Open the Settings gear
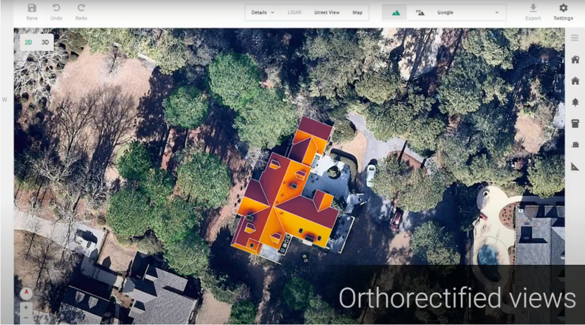 coord(563,8)
